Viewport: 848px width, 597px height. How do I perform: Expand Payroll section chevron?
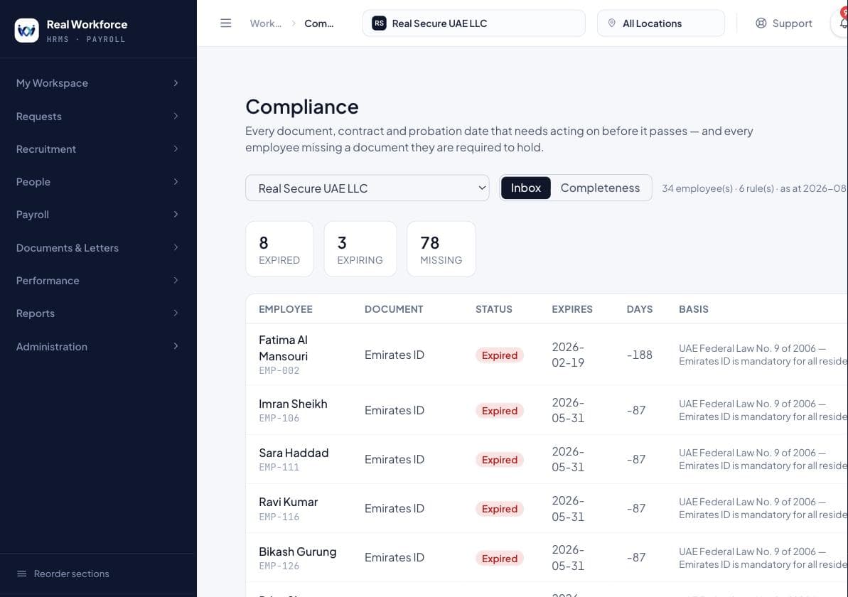point(176,214)
